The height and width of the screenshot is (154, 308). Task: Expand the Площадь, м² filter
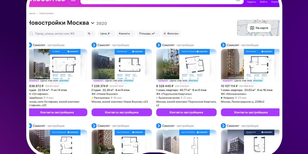point(149,34)
